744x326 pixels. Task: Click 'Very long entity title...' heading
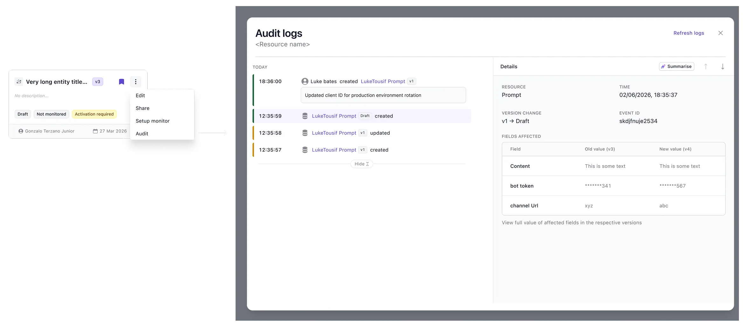click(x=57, y=82)
